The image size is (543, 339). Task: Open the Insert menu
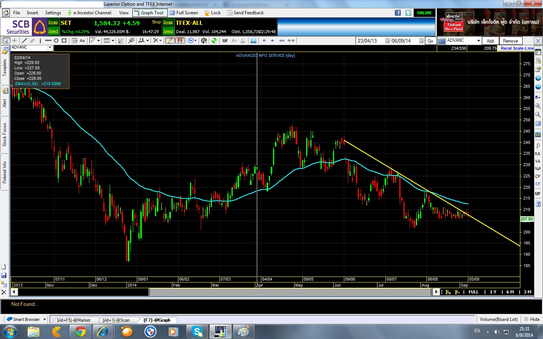point(32,13)
